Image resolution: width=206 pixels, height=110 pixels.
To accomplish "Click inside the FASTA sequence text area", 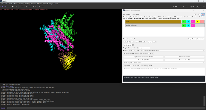I will click(x=164, y=71).
